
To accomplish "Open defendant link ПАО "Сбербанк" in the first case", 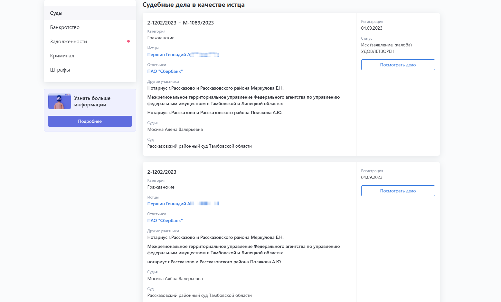I will point(165,71).
